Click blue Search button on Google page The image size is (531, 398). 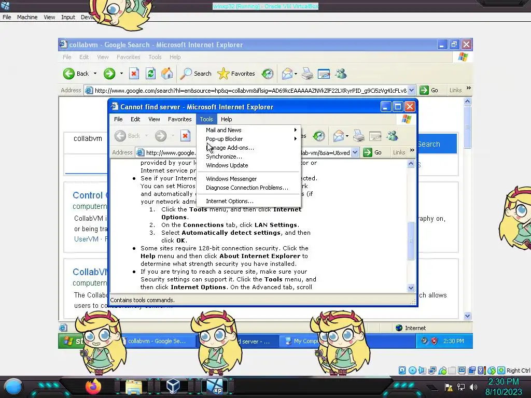coord(437,144)
